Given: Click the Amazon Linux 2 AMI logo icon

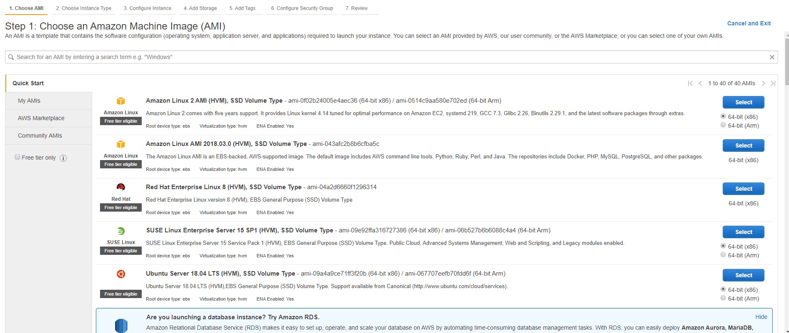Looking at the screenshot, I should (x=121, y=101).
